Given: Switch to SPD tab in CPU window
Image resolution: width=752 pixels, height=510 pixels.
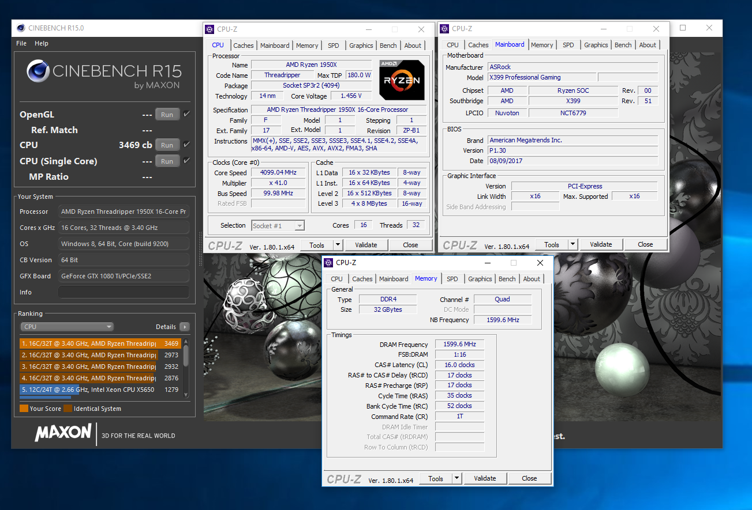Looking at the screenshot, I should click(x=334, y=46).
